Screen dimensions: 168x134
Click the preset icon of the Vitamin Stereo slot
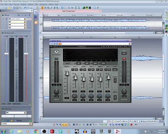(x=25, y=19)
